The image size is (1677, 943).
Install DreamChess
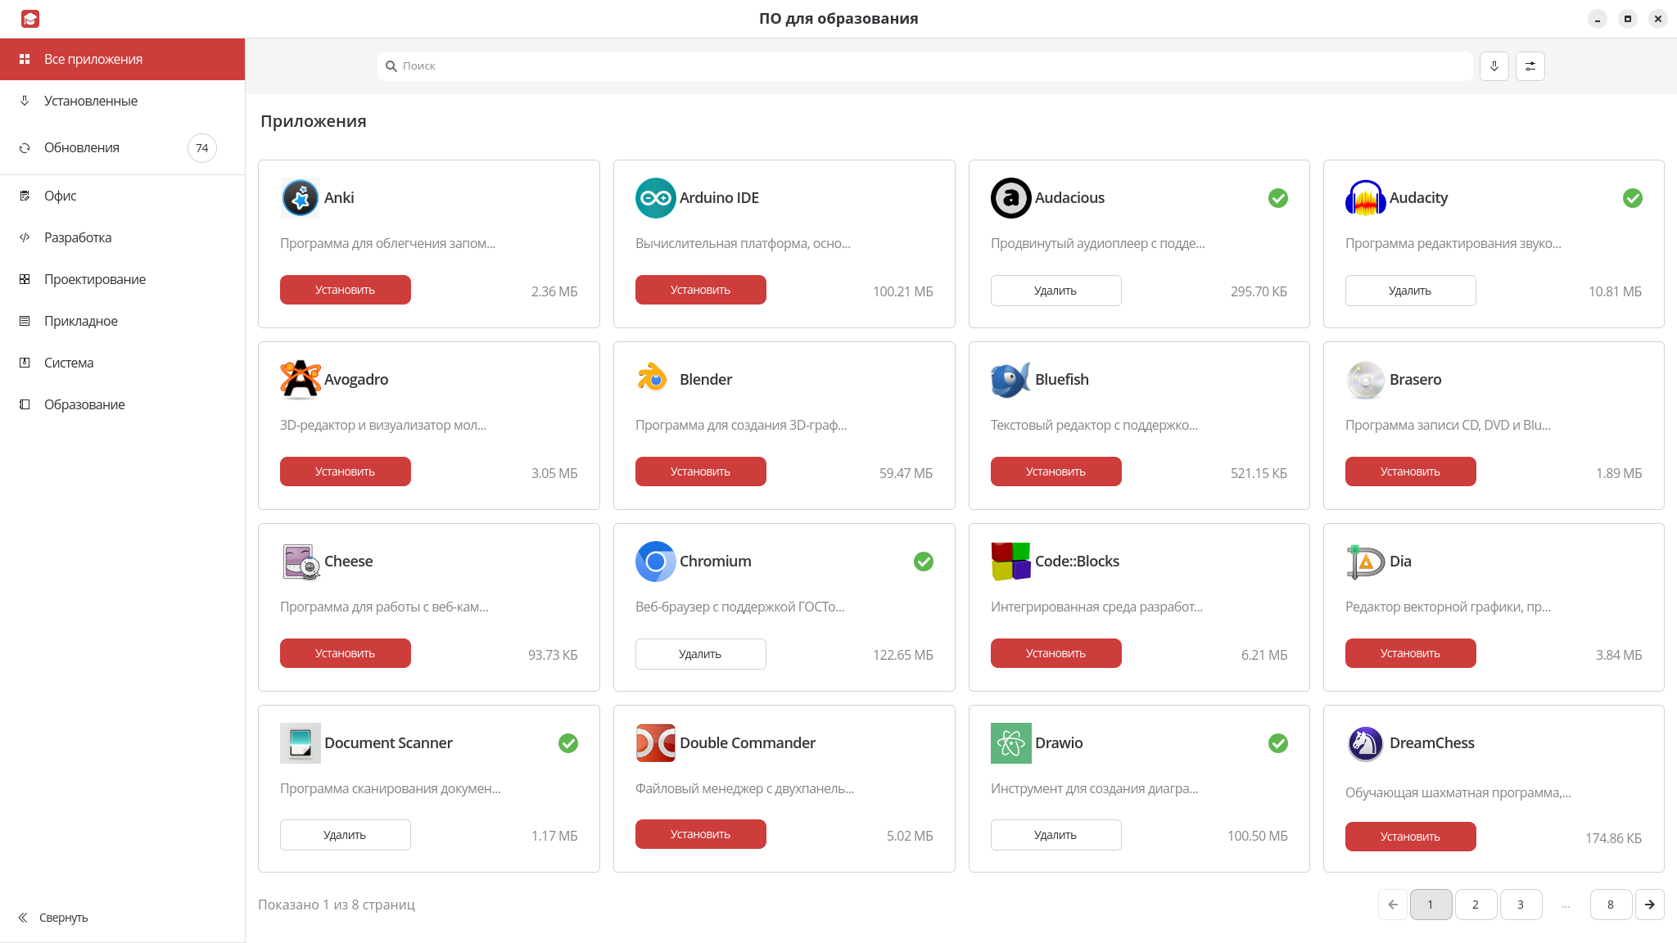pyautogui.click(x=1411, y=837)
